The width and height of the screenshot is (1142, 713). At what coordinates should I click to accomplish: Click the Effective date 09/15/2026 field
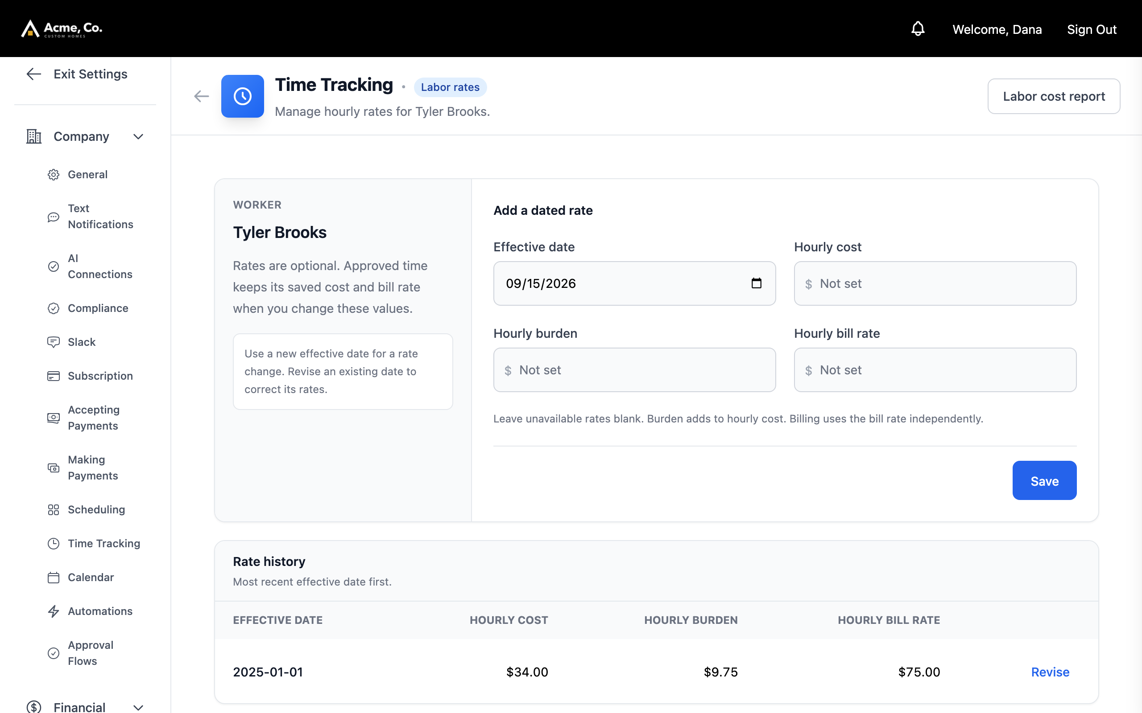pos(634,283)
